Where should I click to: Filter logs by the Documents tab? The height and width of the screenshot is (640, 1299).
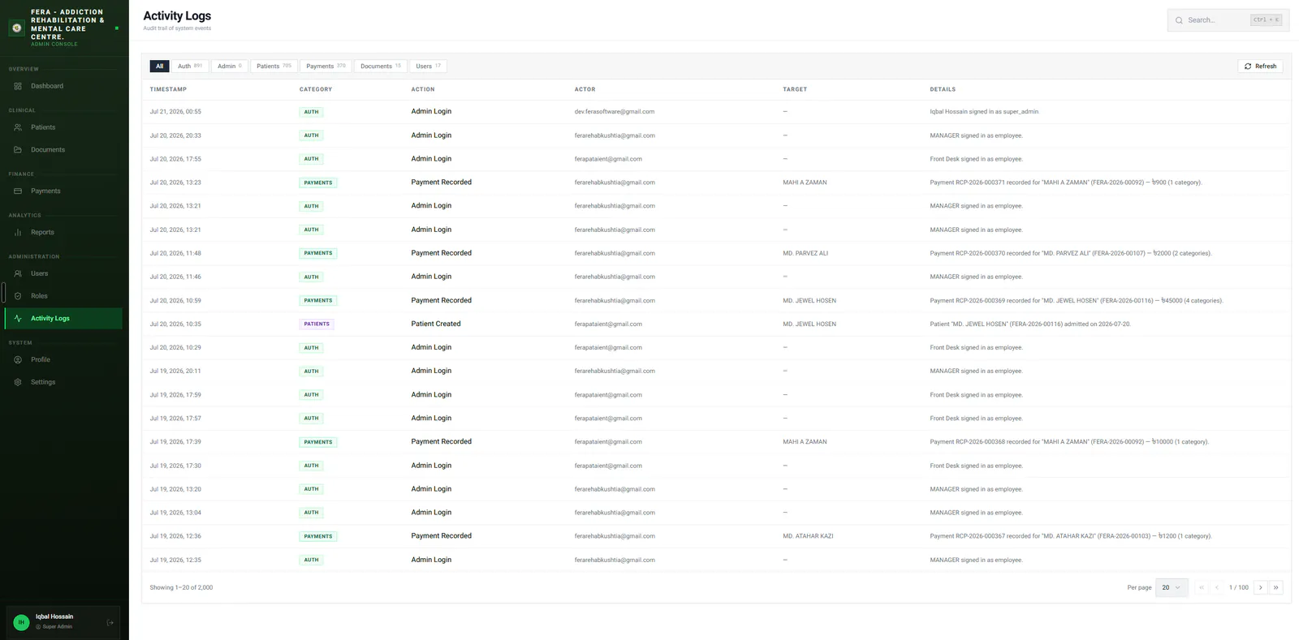click(381, 67)
